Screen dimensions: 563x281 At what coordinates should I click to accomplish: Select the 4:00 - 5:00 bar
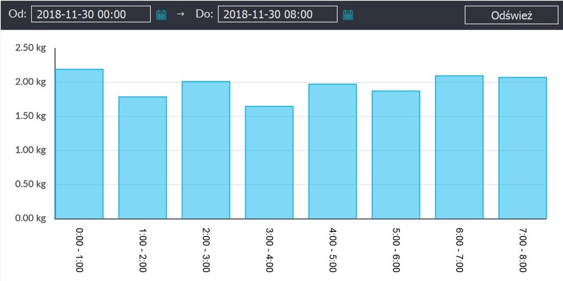coord(332,151)
